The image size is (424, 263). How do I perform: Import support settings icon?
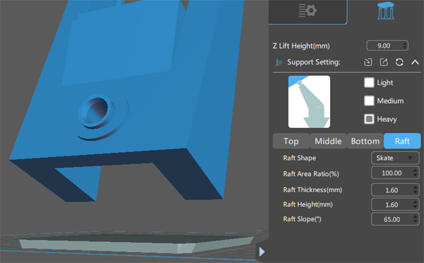368,62
